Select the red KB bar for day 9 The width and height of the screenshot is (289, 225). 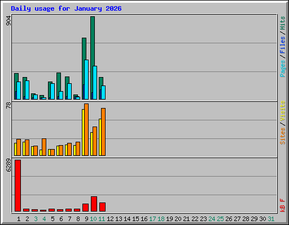pos(85,208)
